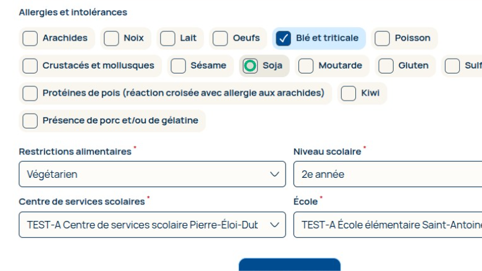Toggle the Crustacés et mollusques checkbox
Viewport: 482px width, 271px height.
click(30, 66)
